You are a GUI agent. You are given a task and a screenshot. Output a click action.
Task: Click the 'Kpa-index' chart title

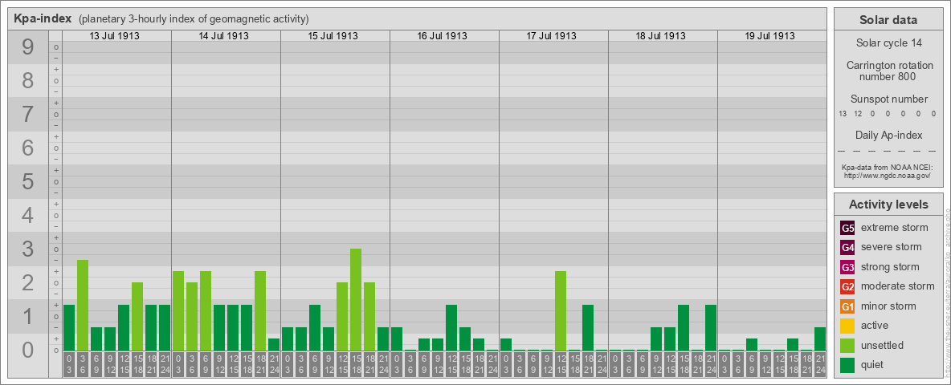[x=43, y=18]
